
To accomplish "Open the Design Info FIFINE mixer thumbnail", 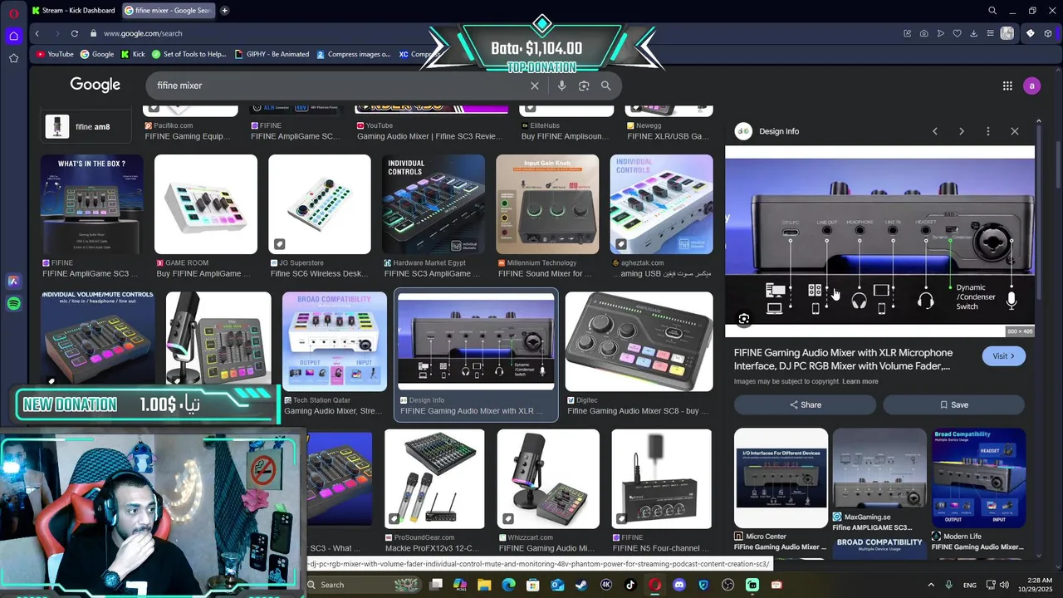I will click(476, 341).
